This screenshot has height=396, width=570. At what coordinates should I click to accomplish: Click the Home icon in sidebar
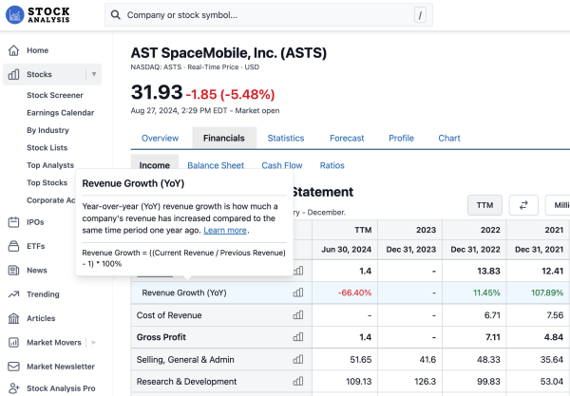[13, 50]
